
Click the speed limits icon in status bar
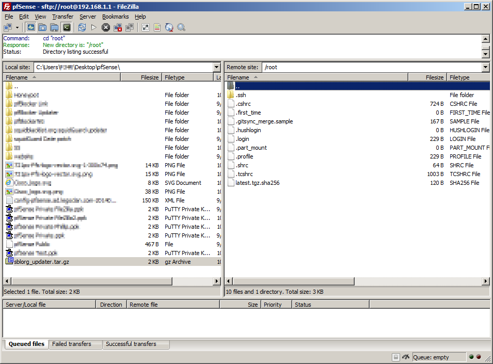pos(406,357)
